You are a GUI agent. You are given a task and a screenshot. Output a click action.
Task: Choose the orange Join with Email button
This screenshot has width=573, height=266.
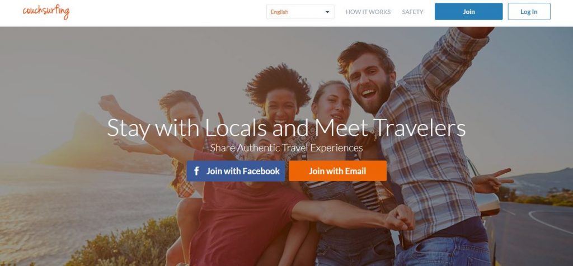tap(337, 171)
